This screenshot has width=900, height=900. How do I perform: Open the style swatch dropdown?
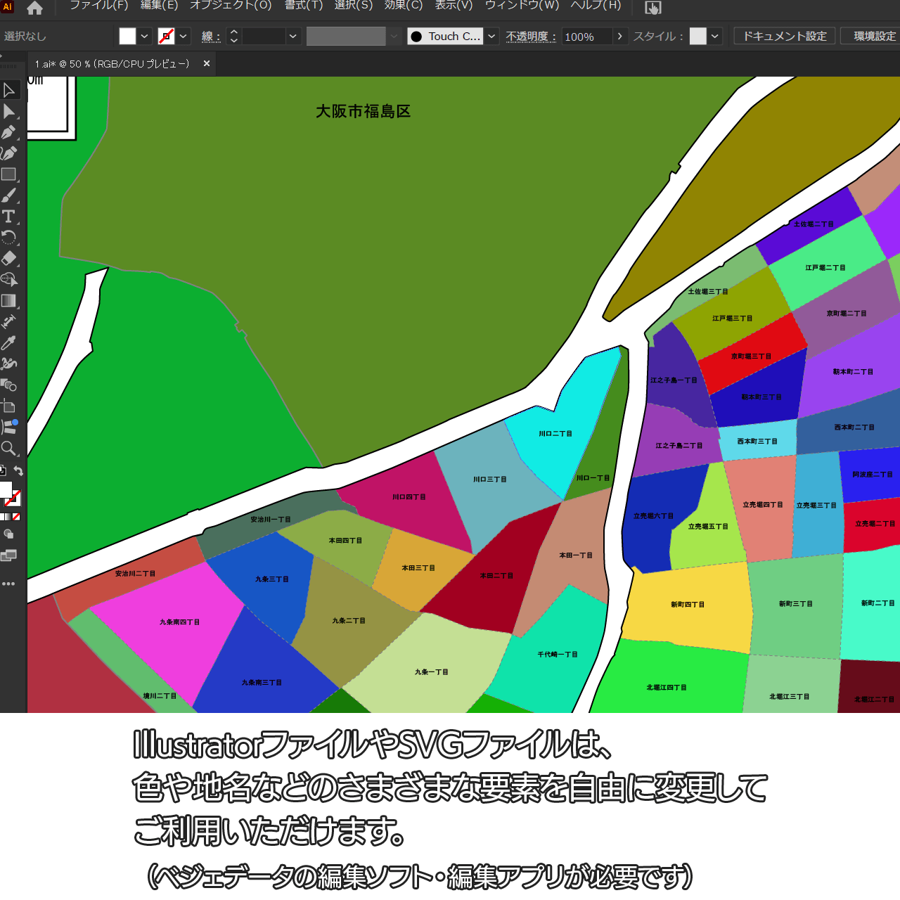(x=715, y=37)
